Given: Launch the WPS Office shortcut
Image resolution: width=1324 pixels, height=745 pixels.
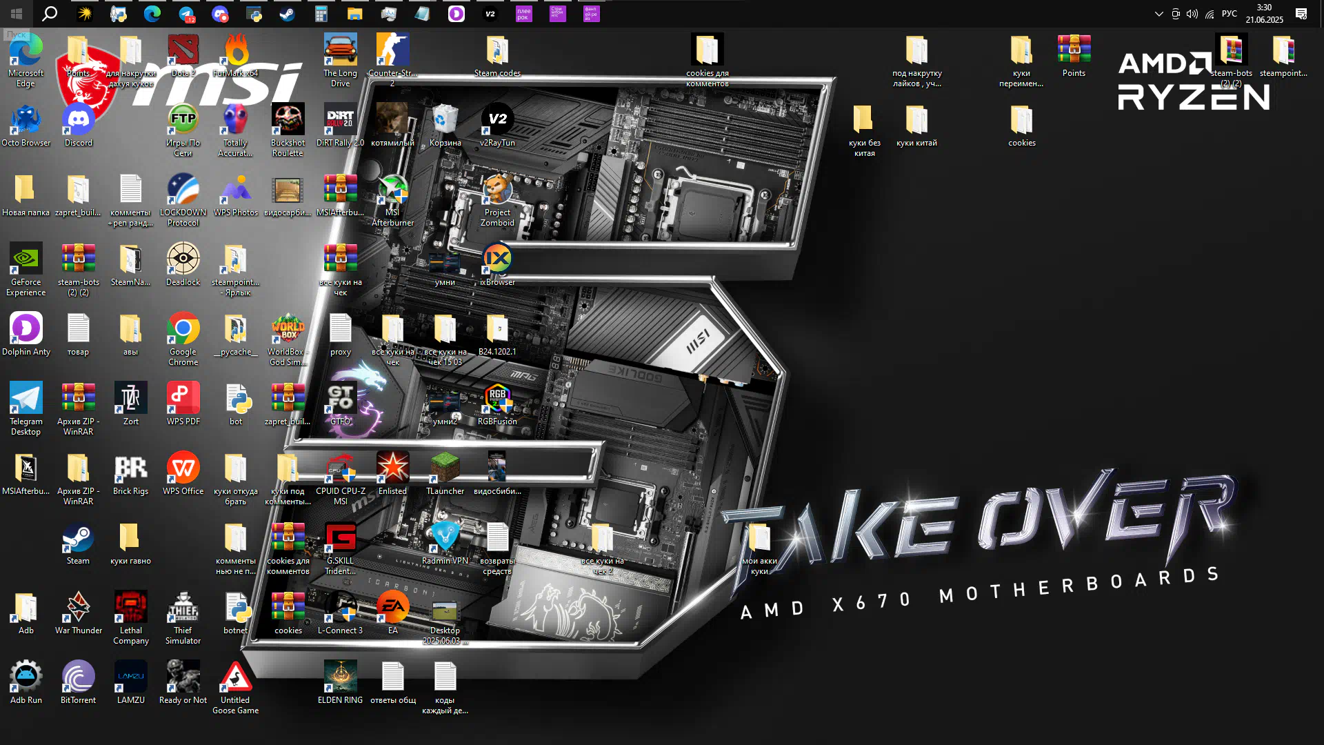Looking at the screenshot, I should [183, 473].
